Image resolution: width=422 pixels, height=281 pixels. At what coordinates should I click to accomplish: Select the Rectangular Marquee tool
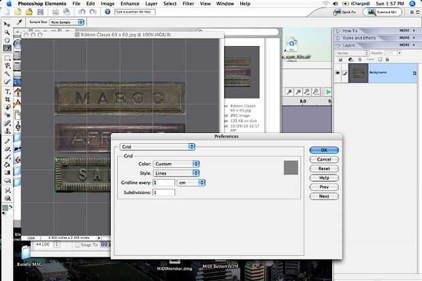7,58
